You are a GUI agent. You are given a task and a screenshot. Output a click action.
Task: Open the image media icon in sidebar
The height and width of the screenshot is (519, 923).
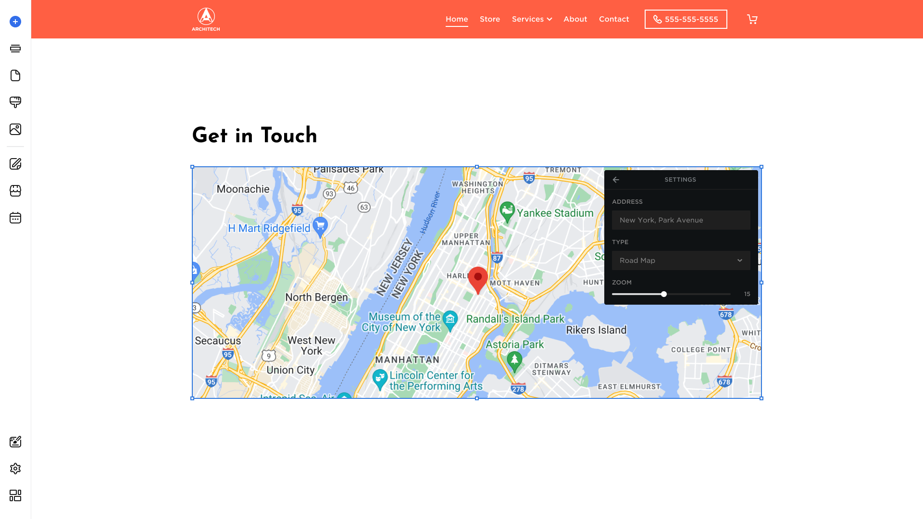pos(15,129)
